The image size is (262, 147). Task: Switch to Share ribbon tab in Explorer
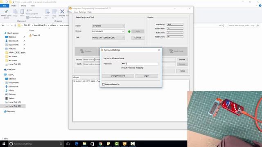click(x=23, y=6)
